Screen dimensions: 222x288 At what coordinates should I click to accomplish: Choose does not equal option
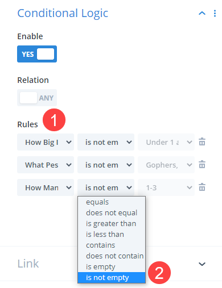click(x=112, y=213)
